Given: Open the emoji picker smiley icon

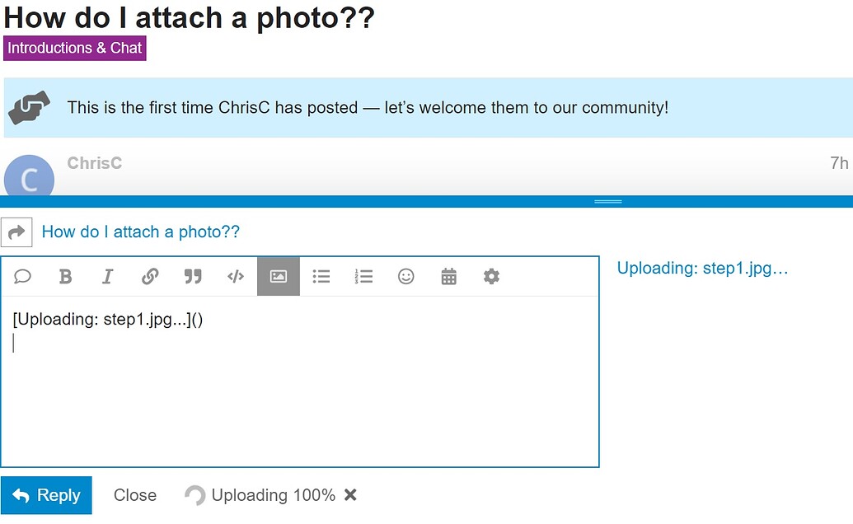Looking at the screenshot, I should pyautogui.click(x=405, y=277).
